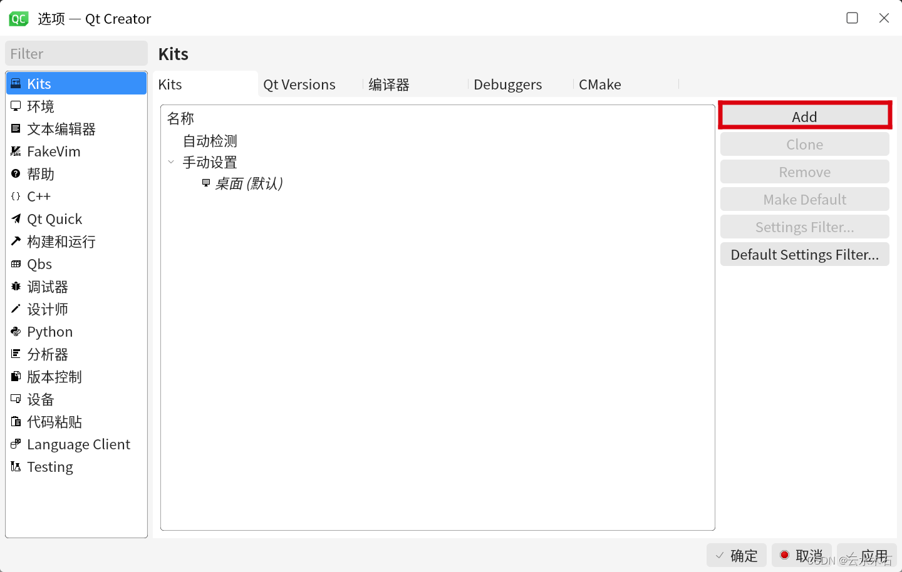Image resolution: width=902 pixels, height=572 pixels.
Task: Select Language Client label in list
Action: pyautogui.click(x=79, y=444)
